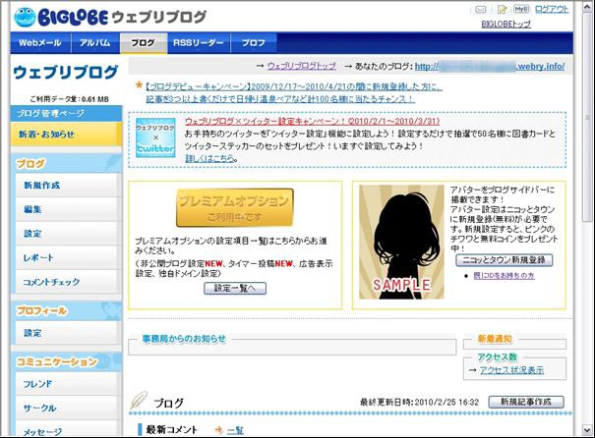The height and width of the screenshot is (438, 595).
Task: Click the 設定一覧へ button
Action: (x=235, y=289)
